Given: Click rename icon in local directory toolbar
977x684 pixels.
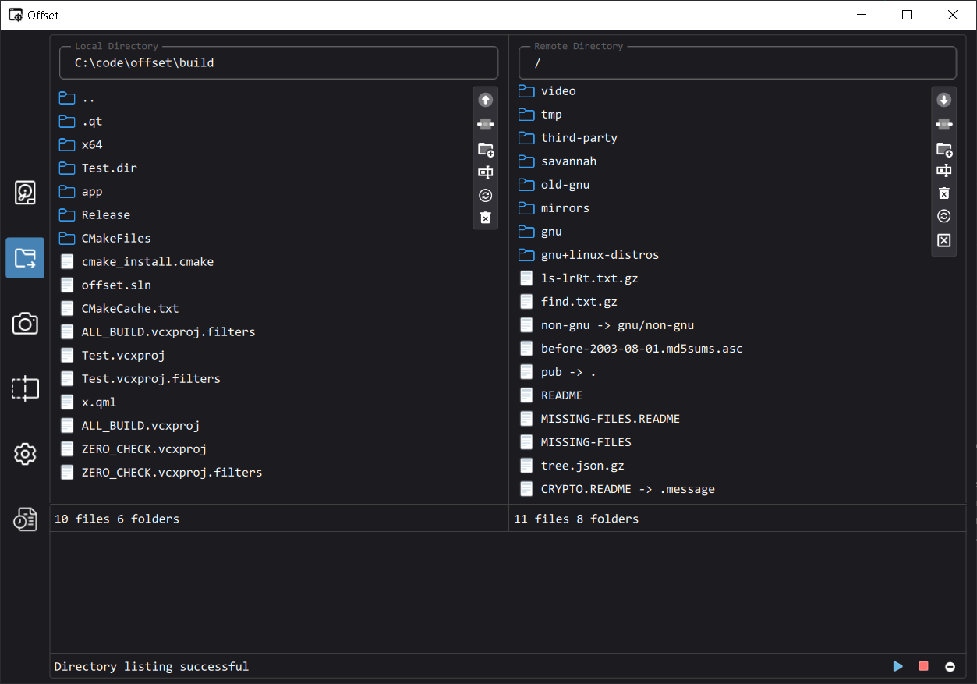Looking at the screenshot, I should click(486, 172).
